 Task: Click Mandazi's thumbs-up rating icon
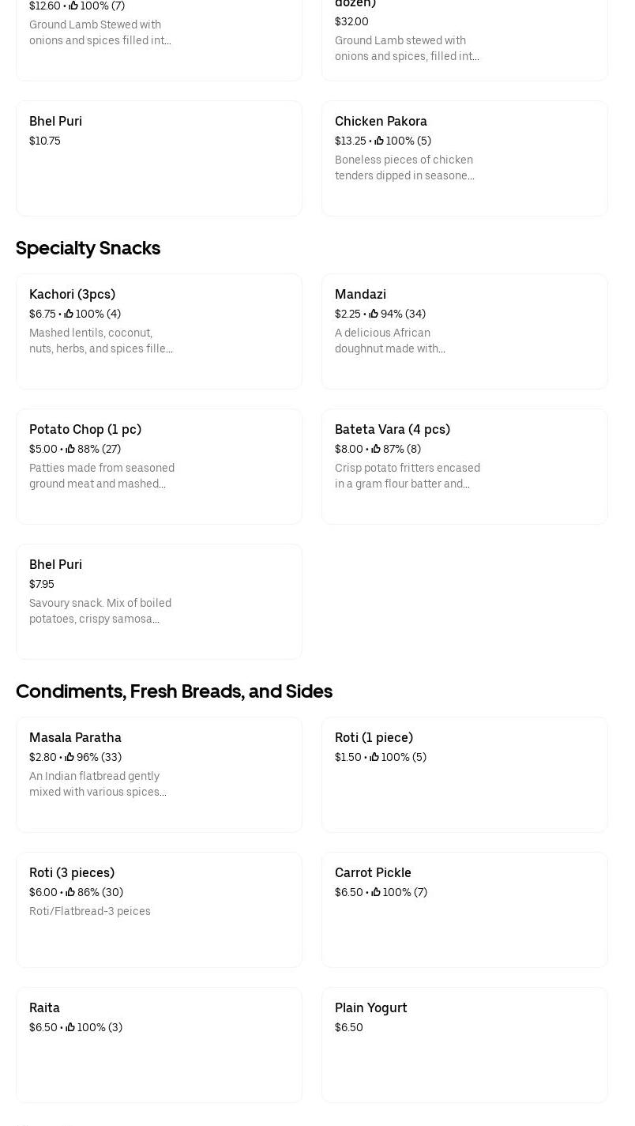pos(374,314)
